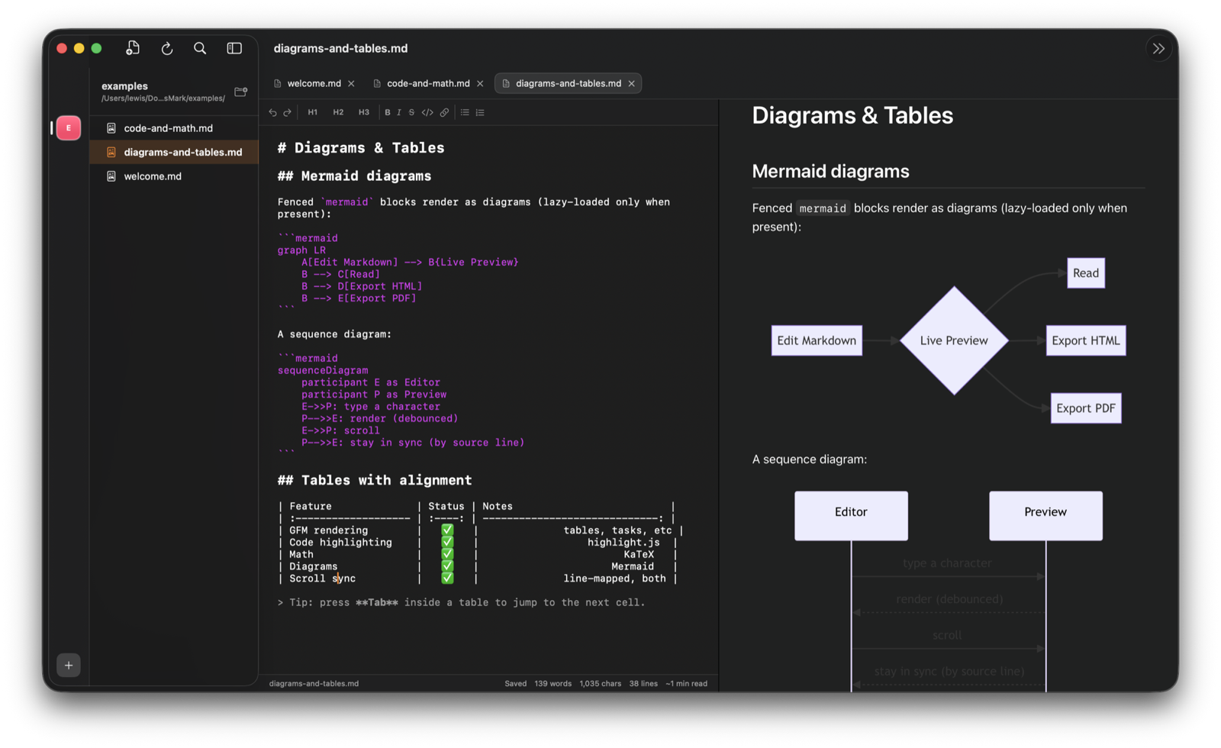Click the 'Export PDF' node in preview
Viewport: 1221px width, 748px height.
pos(1086,408)
